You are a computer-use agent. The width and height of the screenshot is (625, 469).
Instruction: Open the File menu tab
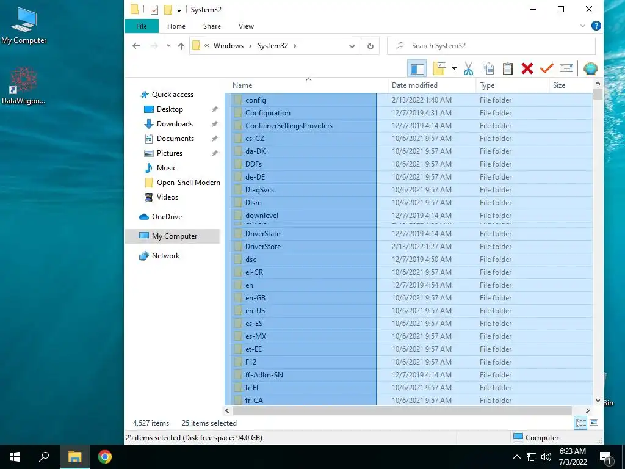pyautogui.click(x=142, y=26)
